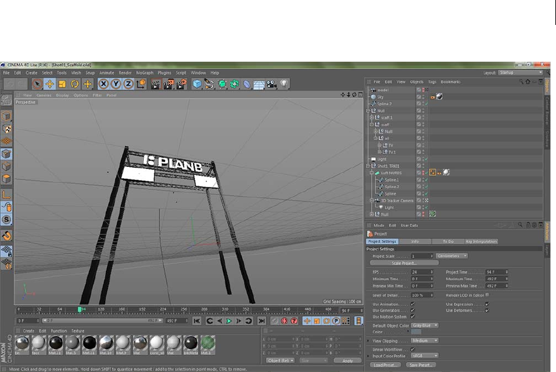Select the Rotate tool icon
This screenshot has width=556, height=372.
pyautogui.click(x=75, y=83)
